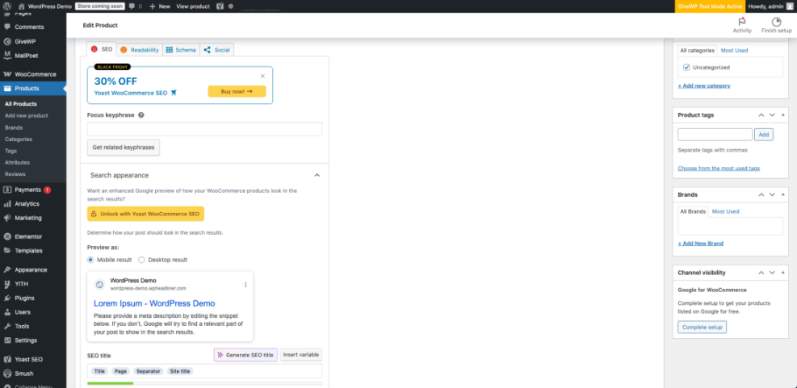797x388 pixels.
Task: Toggle Channel visibility panel collapse triangle
Action: [x=782, y=273]
